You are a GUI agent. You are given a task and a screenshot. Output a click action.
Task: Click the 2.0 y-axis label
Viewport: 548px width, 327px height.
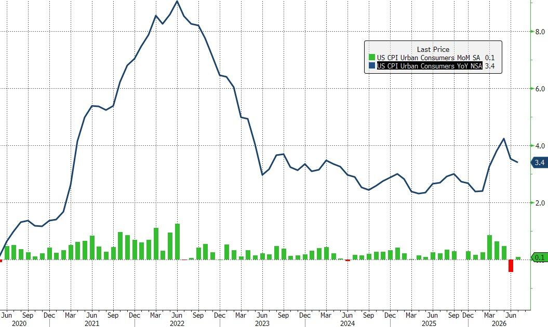point(540,203)
